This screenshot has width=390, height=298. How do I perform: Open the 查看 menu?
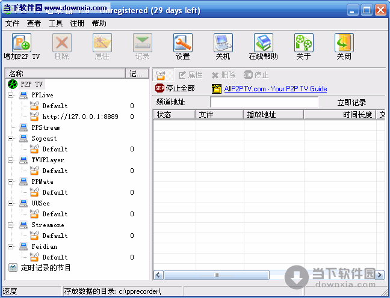pos(34,23)
